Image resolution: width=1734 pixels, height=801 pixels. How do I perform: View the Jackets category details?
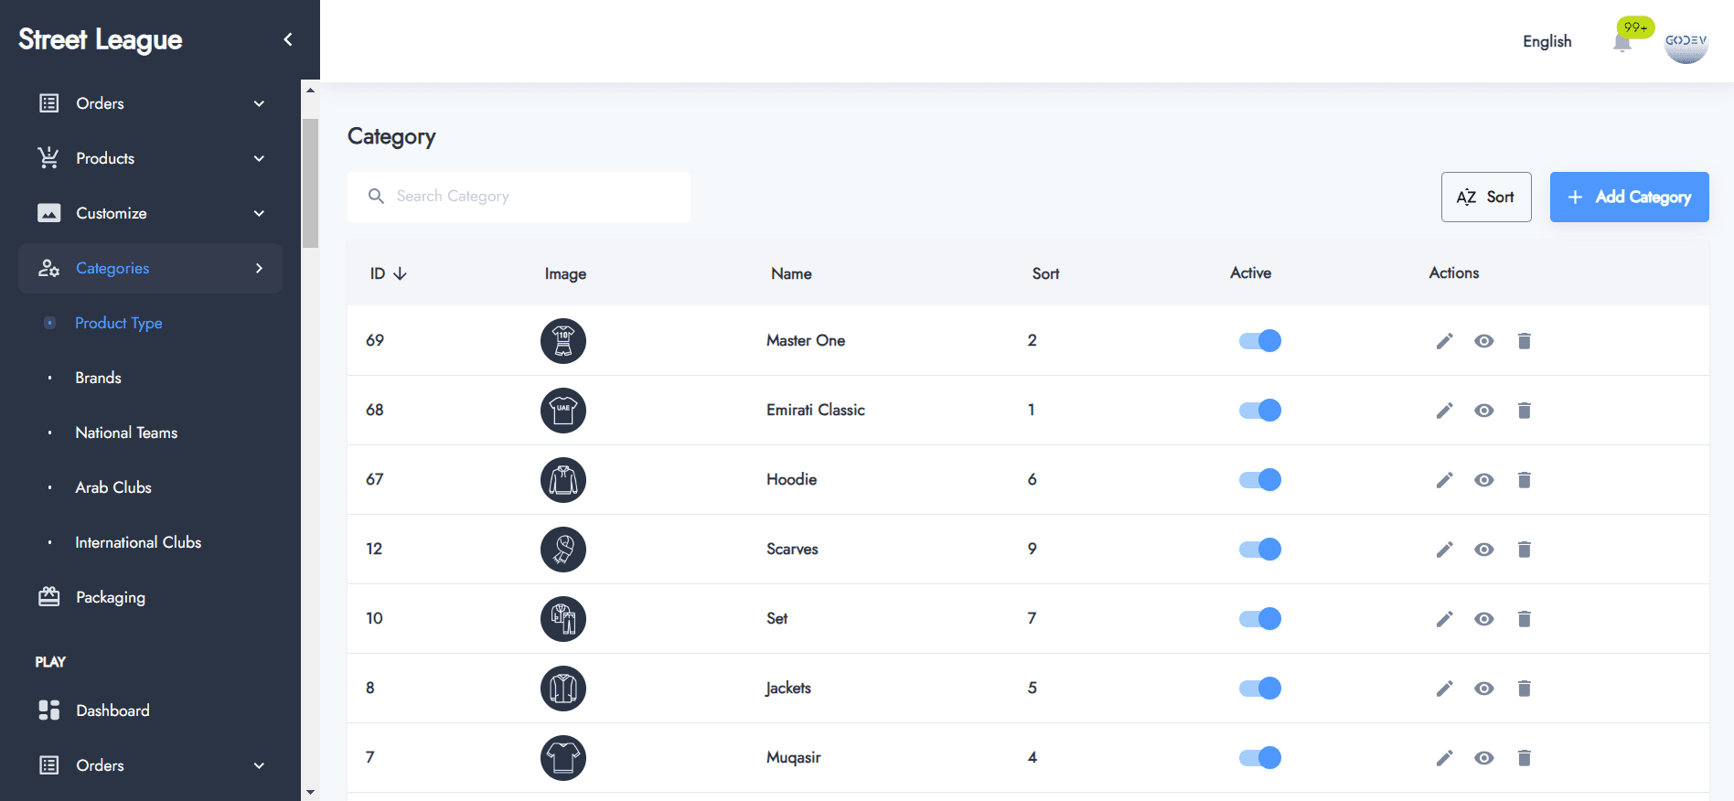[x=1484, y=689]
